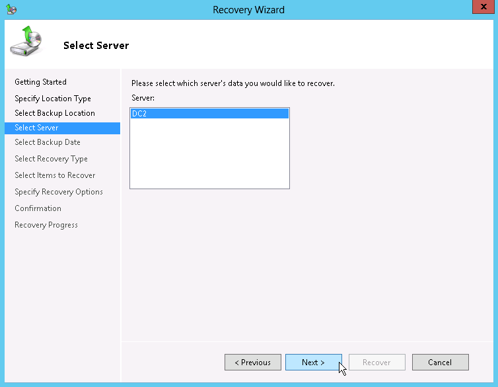Choose the Select Recovery Type step
The image size is (498, 387).
point(51,159)
